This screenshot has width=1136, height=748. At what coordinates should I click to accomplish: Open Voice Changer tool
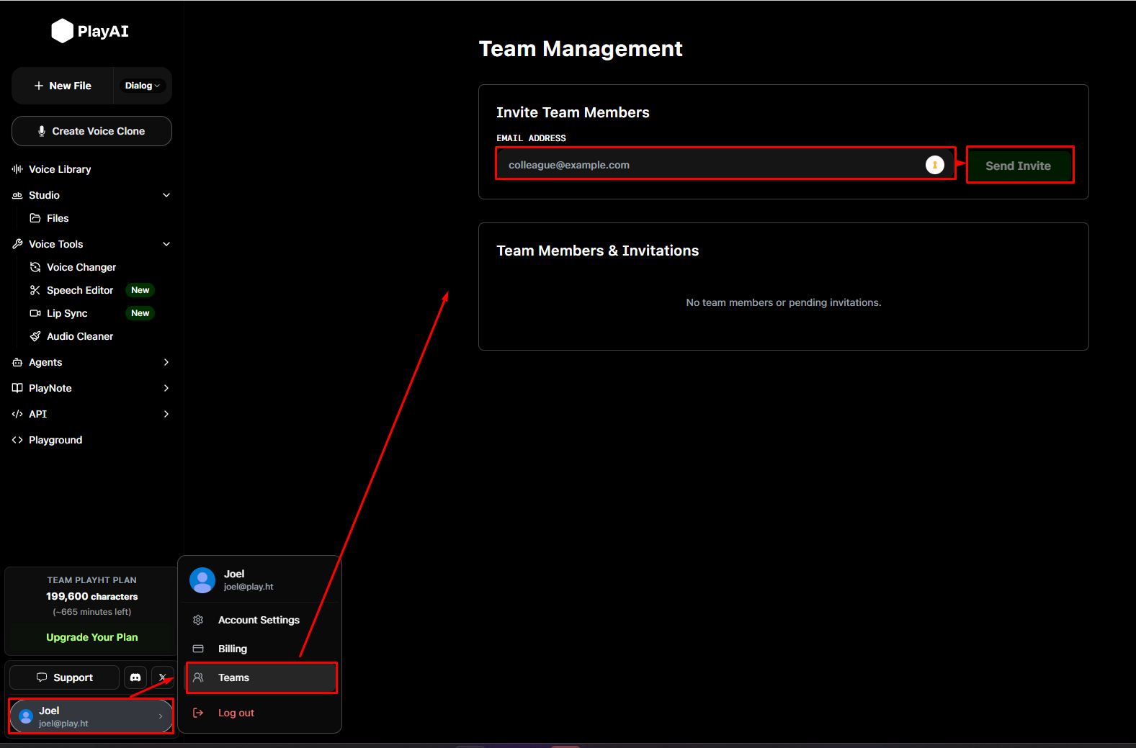click(81, 267)
